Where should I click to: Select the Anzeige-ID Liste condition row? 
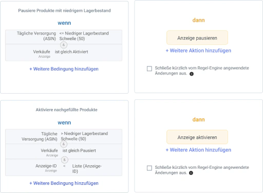[x=64, y=167]
